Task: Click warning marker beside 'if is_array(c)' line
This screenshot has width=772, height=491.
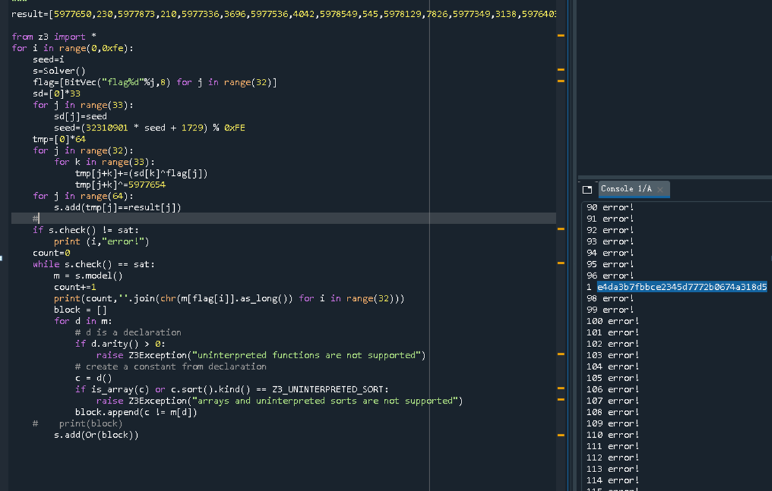Action: point(561,388)
